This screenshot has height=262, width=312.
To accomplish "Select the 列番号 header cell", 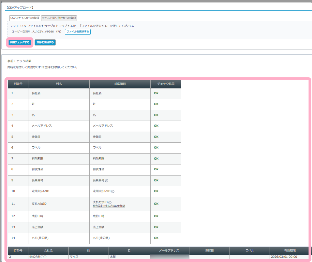I will coord(18,84).
